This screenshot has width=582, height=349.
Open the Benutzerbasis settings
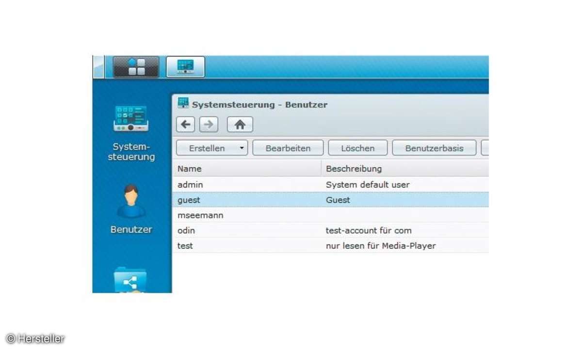pyautogui.click(x=434, y=148)
